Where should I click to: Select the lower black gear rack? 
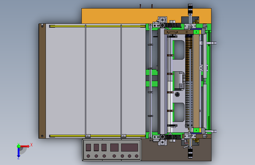point(173,137)
